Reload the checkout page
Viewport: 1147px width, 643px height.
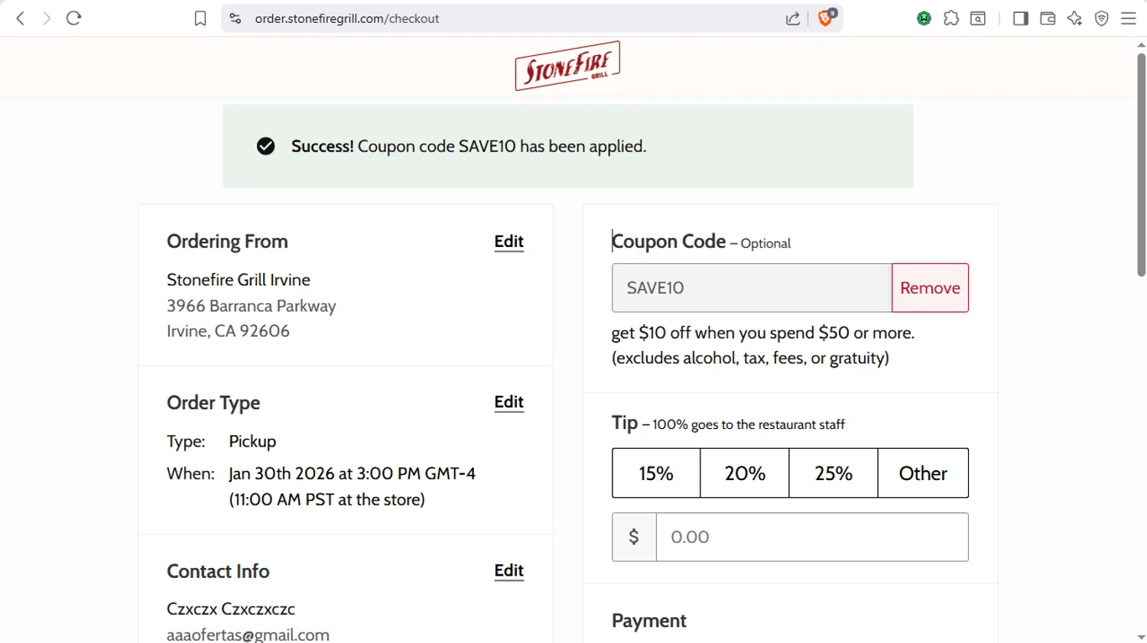click(x=73, y=18)
